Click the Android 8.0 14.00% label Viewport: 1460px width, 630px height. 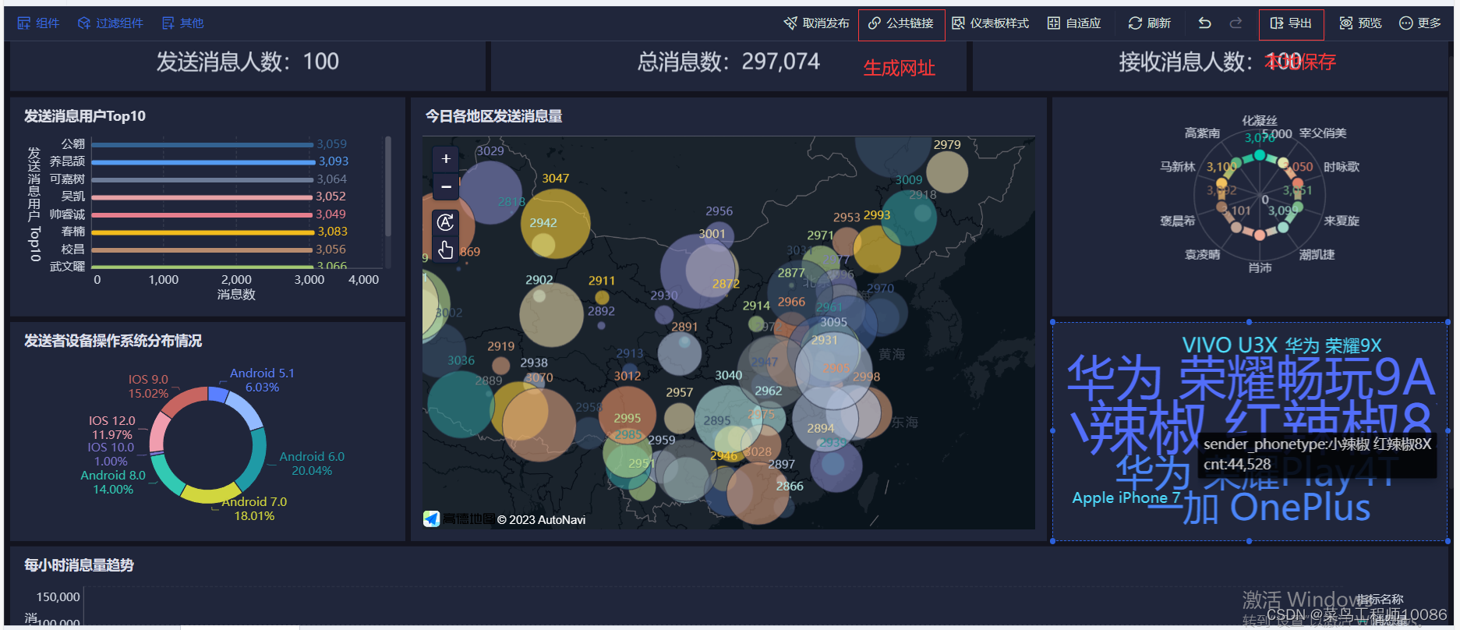point(113,482)
